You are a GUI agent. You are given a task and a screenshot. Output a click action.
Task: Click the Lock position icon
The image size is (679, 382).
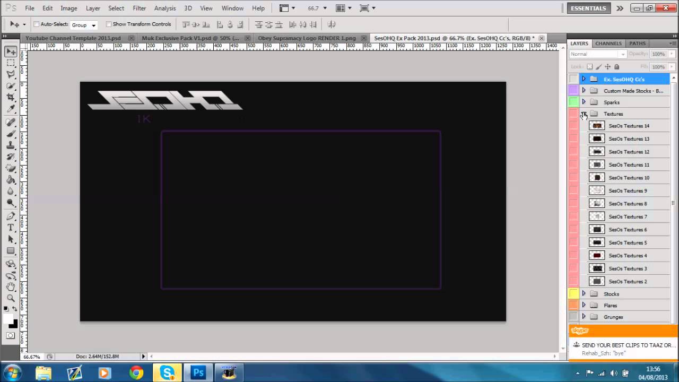pyautogui.click(x=607, y=67)
